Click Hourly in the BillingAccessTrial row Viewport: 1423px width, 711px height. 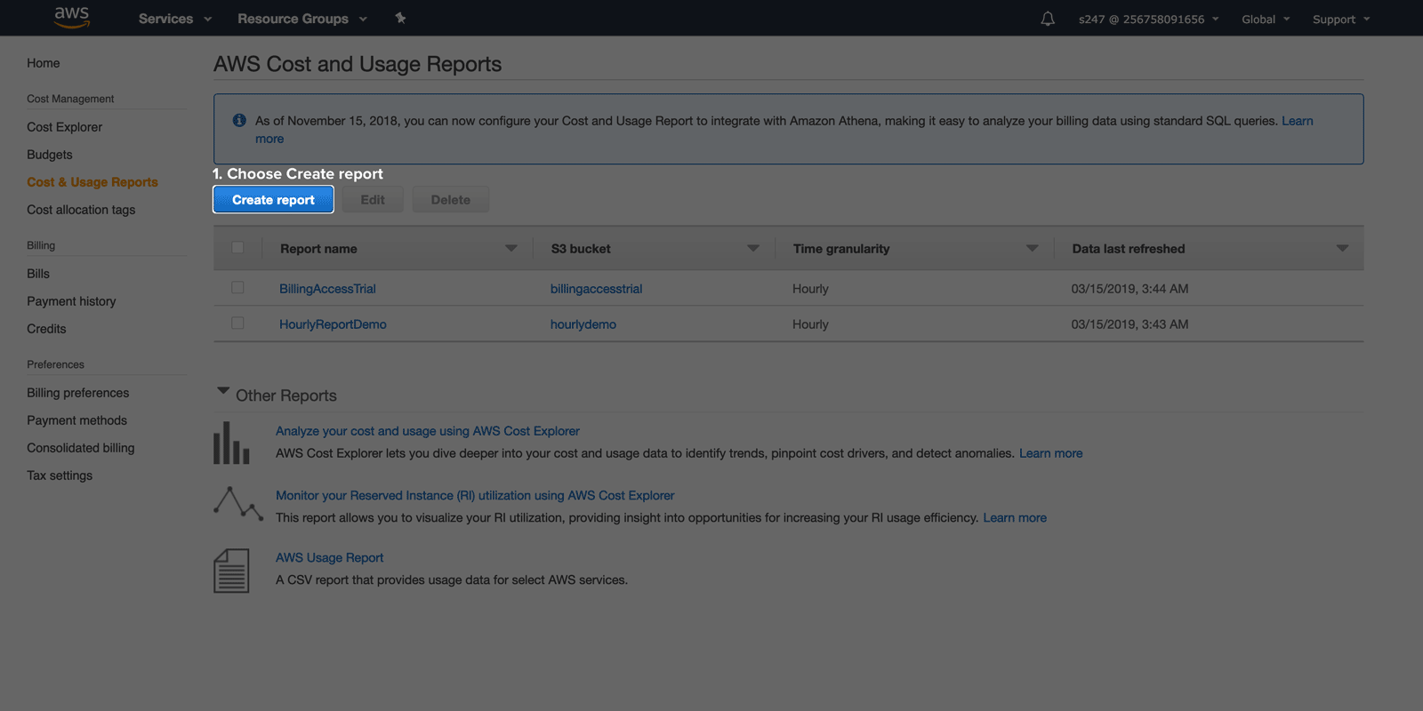tap(810, 289)
